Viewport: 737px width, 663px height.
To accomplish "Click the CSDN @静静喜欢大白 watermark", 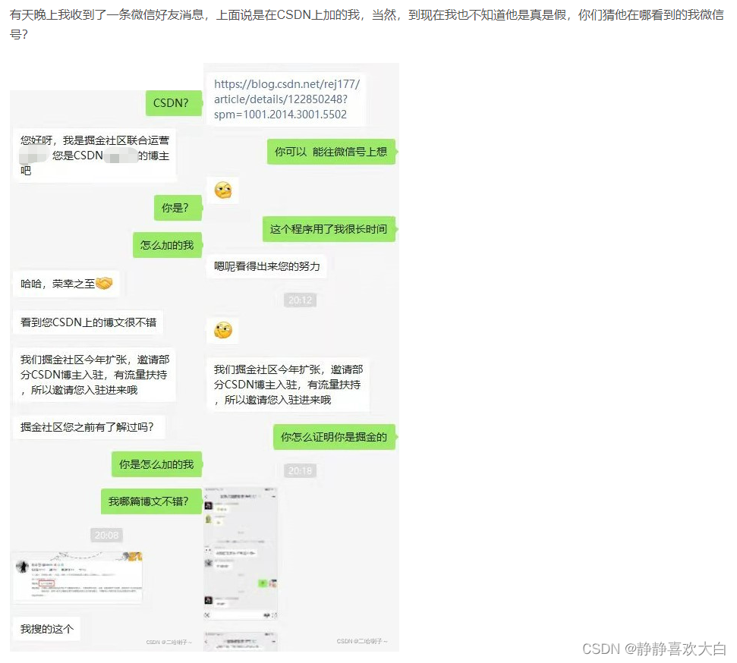I will point(654,649).
